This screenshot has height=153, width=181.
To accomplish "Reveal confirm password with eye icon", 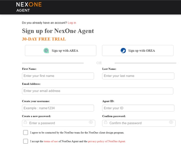I will [171, 122].
